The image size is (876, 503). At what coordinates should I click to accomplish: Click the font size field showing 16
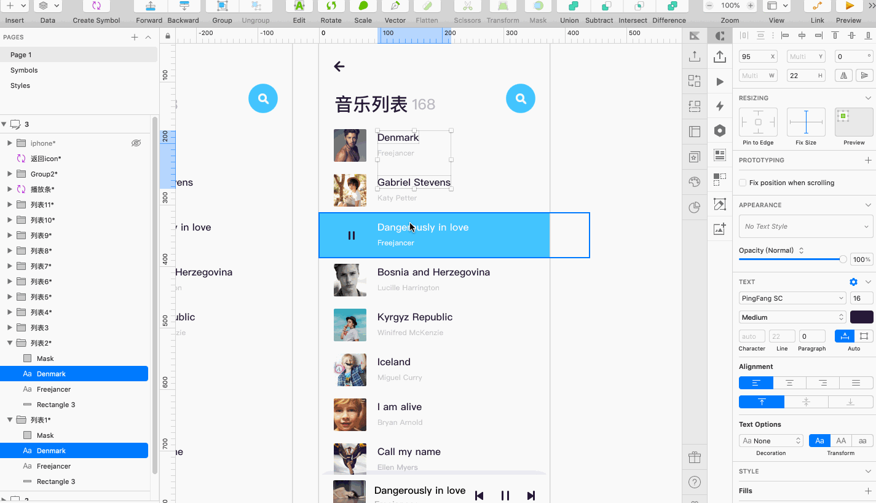861,298
